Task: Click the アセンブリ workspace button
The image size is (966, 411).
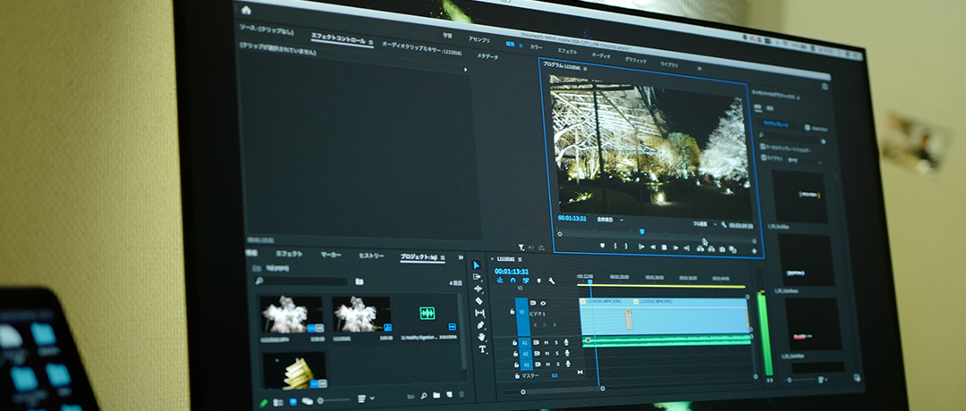Action: 479,40
